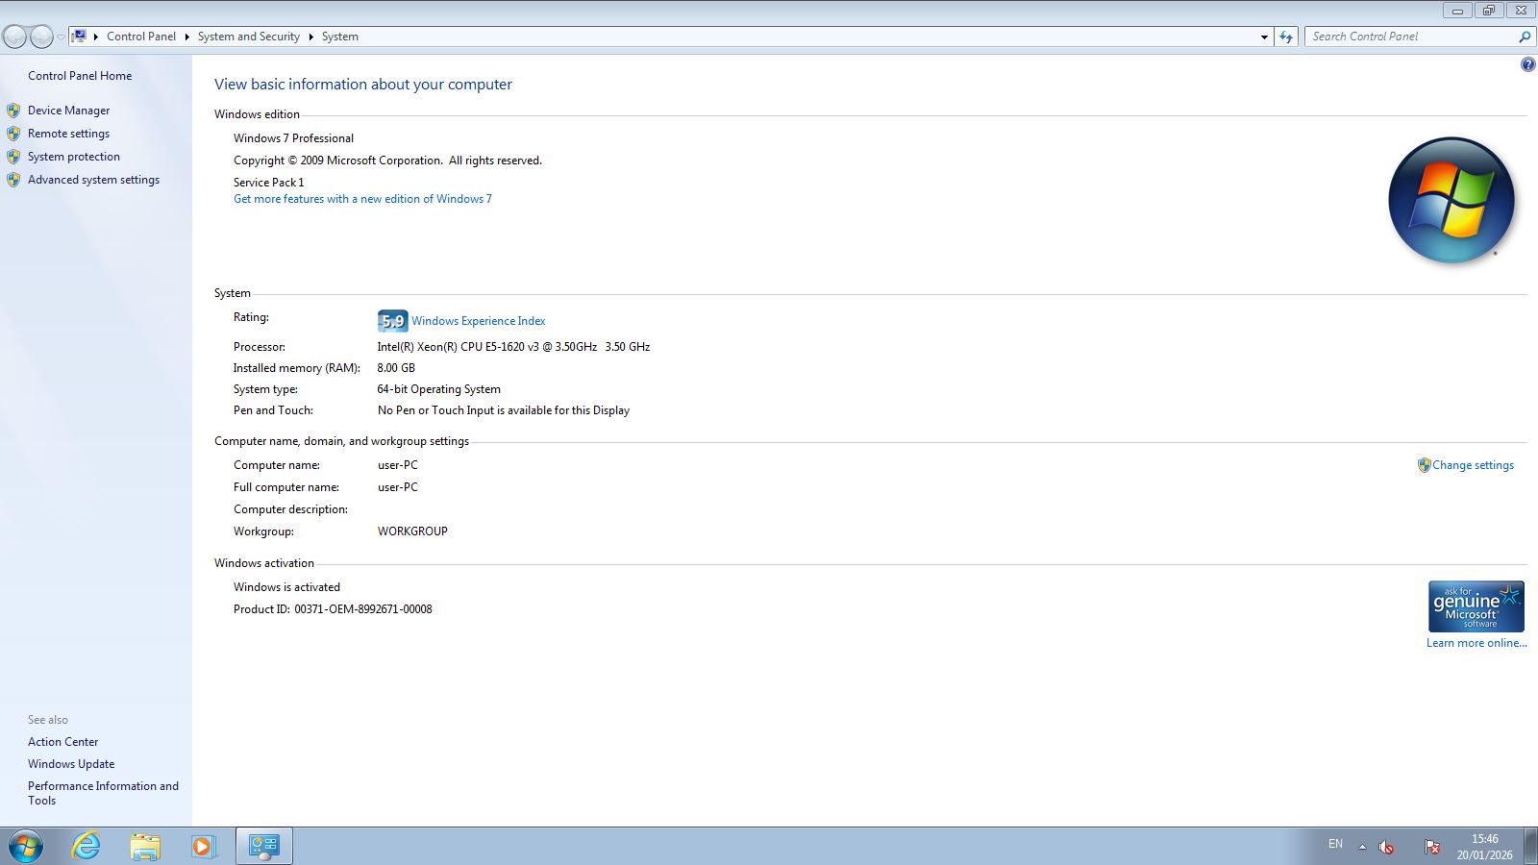Click the refresh button beside address bar
The width and height of the screenshot is (1538, 865).
pyautogui.click(x=1286, y=37)
